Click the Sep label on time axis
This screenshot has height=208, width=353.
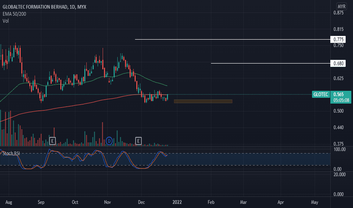[41, 202]
